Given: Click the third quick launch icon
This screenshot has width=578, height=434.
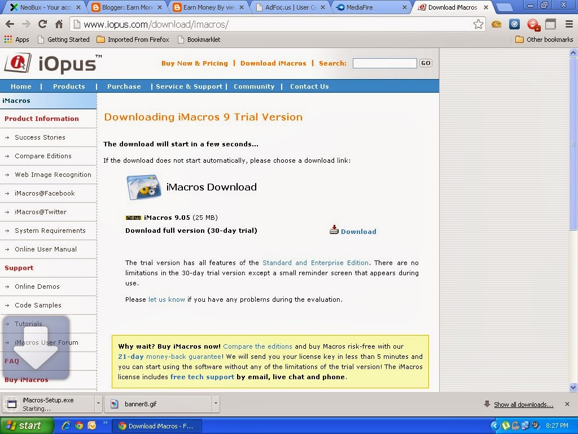Looking at the screenshot, I should (92, 426).
